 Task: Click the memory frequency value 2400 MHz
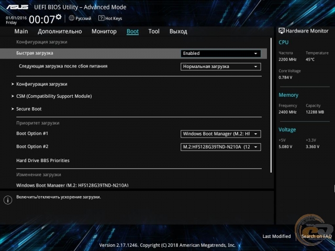point(287,112)
